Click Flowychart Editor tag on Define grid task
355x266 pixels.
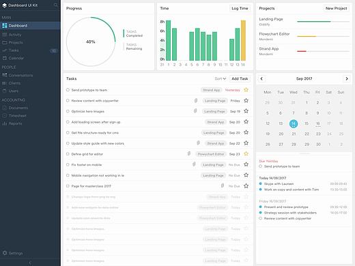pyautogui.click(x=211, y=154)
